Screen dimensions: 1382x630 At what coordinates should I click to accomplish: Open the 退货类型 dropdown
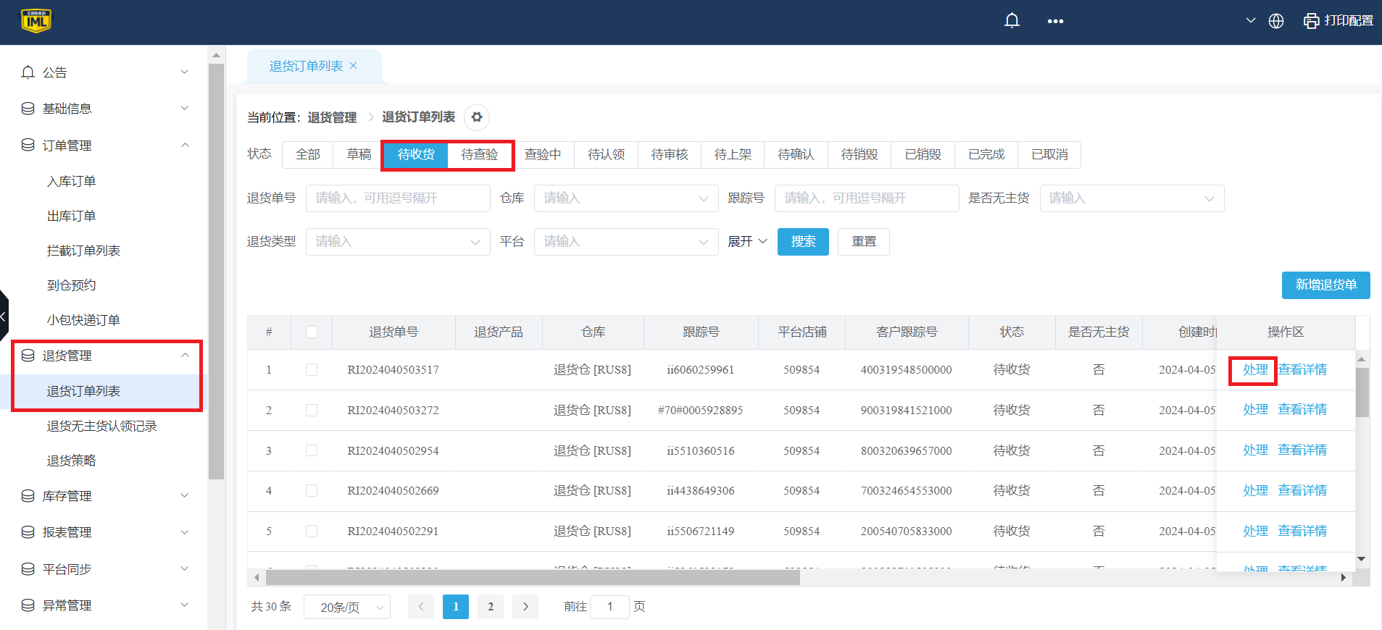[x=398, y=242]
